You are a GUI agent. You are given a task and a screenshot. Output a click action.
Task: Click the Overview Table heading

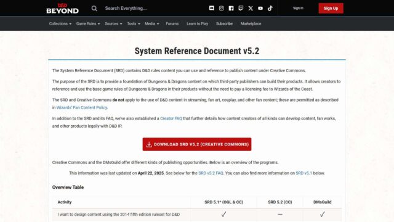[x=68, y=187]
